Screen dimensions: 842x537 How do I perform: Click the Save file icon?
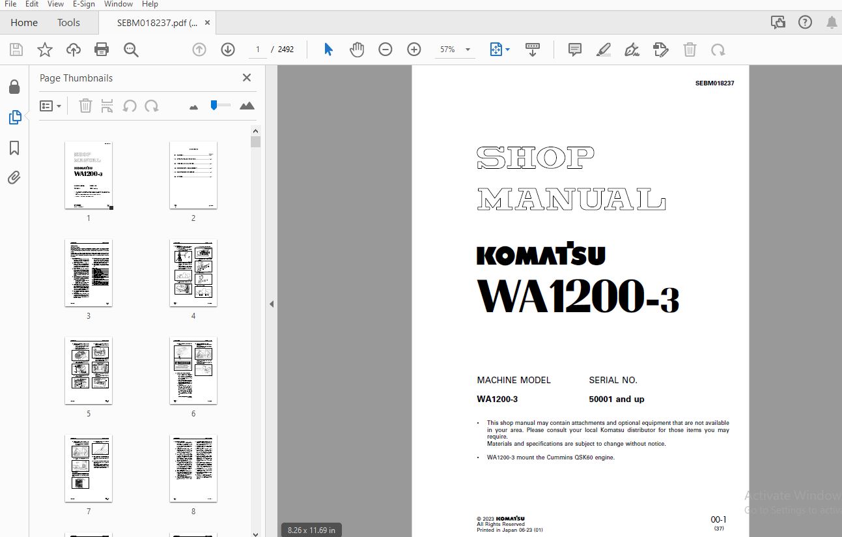click(x=16, y=50)
